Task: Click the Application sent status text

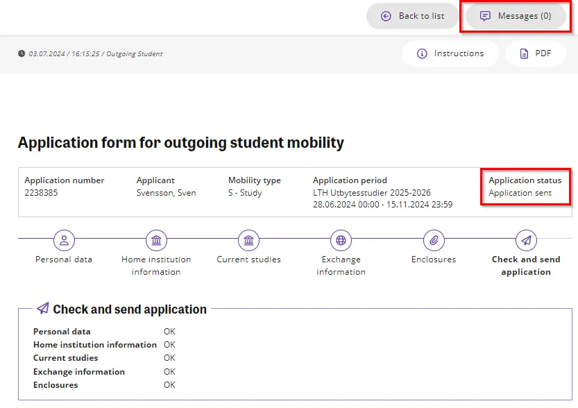Action: (520, 193)
